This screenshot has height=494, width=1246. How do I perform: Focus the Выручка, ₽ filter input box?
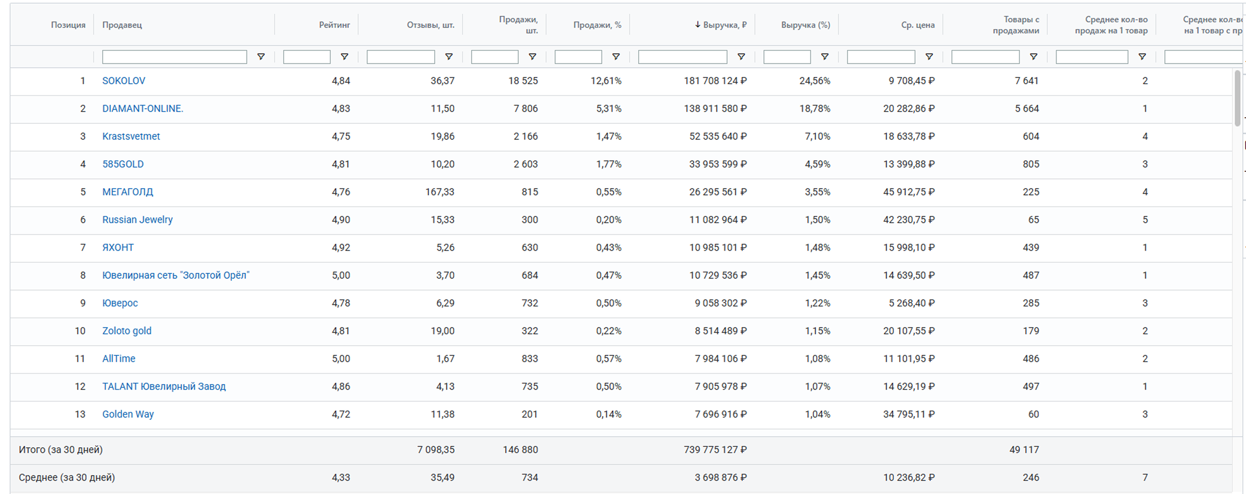[x=682, y=57]
